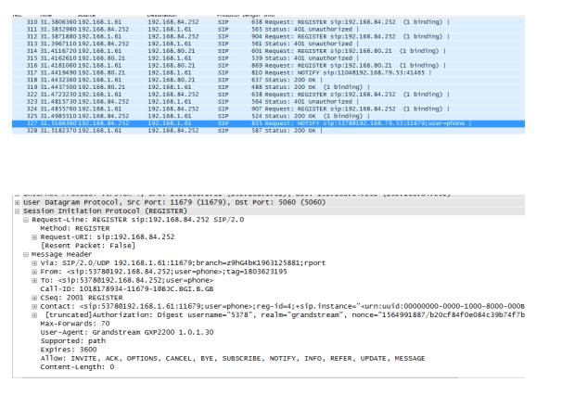Expand the To header node
This screenshot has height=396, width=575.
(34, 280)
